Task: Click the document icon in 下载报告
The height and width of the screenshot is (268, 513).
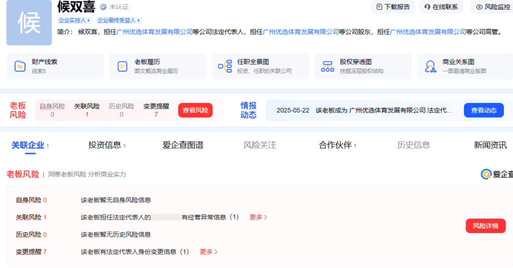Action: (x=379, y=7)
